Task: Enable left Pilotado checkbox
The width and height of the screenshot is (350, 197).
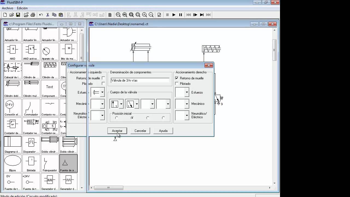Action: click(x=103, y=83)
